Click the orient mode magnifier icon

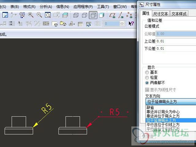(x=22, y=15)
